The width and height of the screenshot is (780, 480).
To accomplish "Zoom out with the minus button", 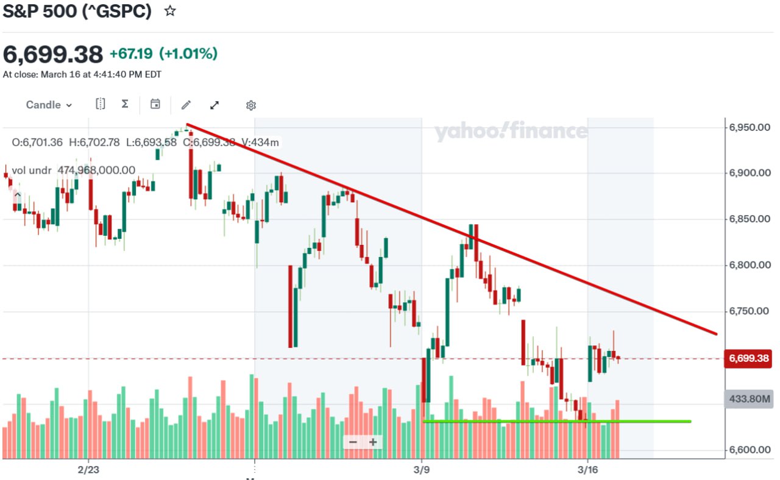I will (x=353, y=442).
